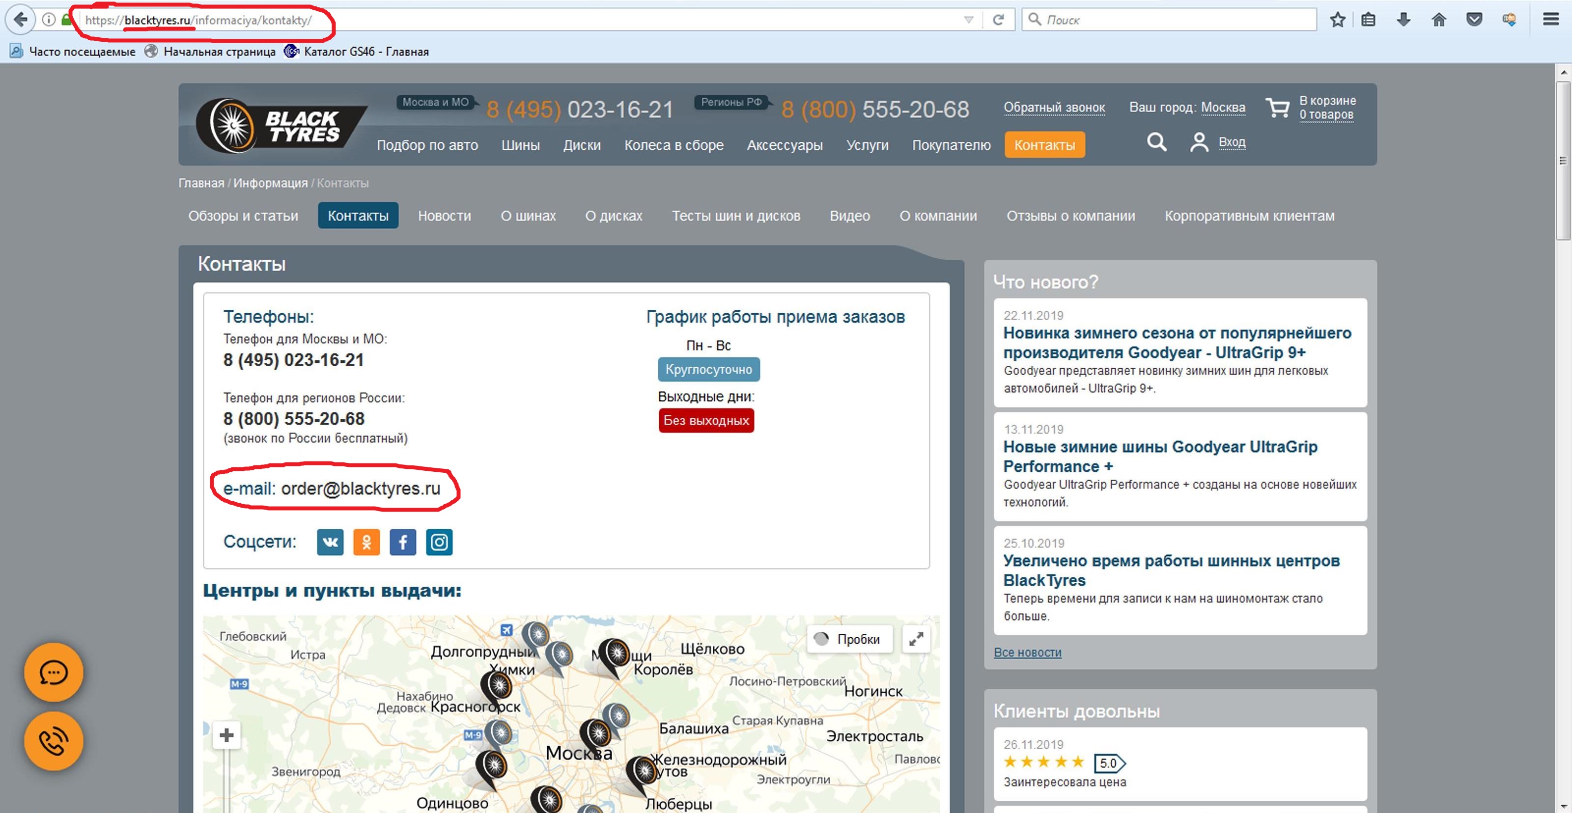This screenshot has width=1572, height=813.
Task: Switch to the 'Обзоры и статьи' tab
Action: click(x=243, y=216)
